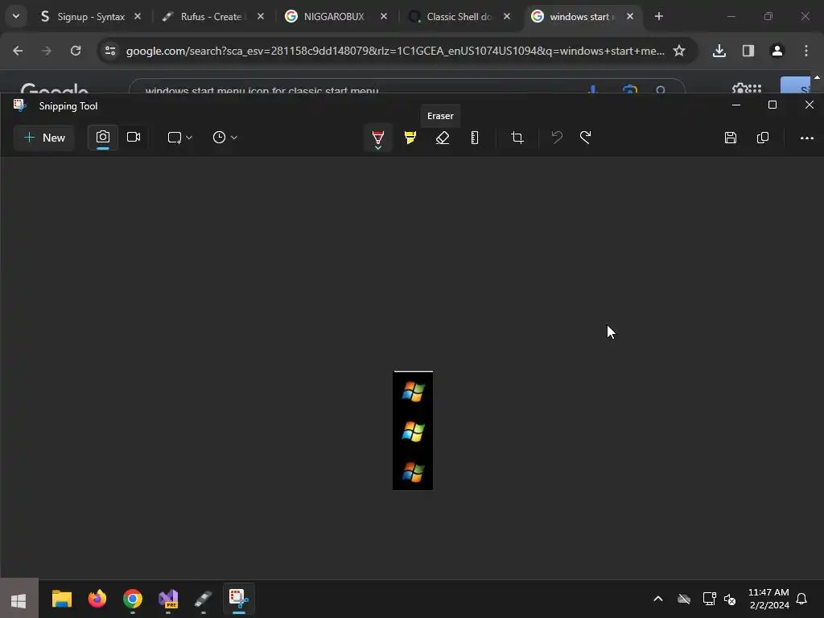Open the delay snip clock dropdown

coord(225,138)
